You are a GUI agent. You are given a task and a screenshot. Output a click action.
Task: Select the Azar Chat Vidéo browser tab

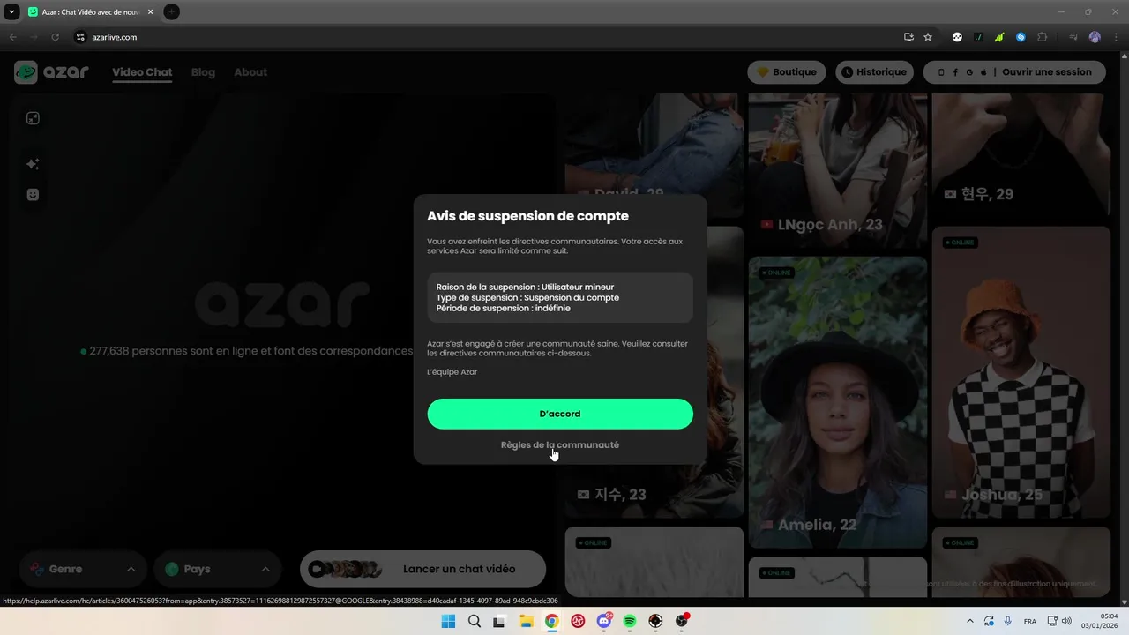[x=91, y=11]
